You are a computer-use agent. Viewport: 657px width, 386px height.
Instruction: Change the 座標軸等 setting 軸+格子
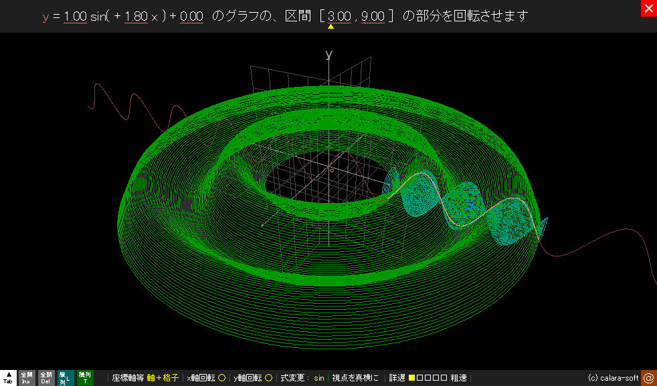point(163,378)
